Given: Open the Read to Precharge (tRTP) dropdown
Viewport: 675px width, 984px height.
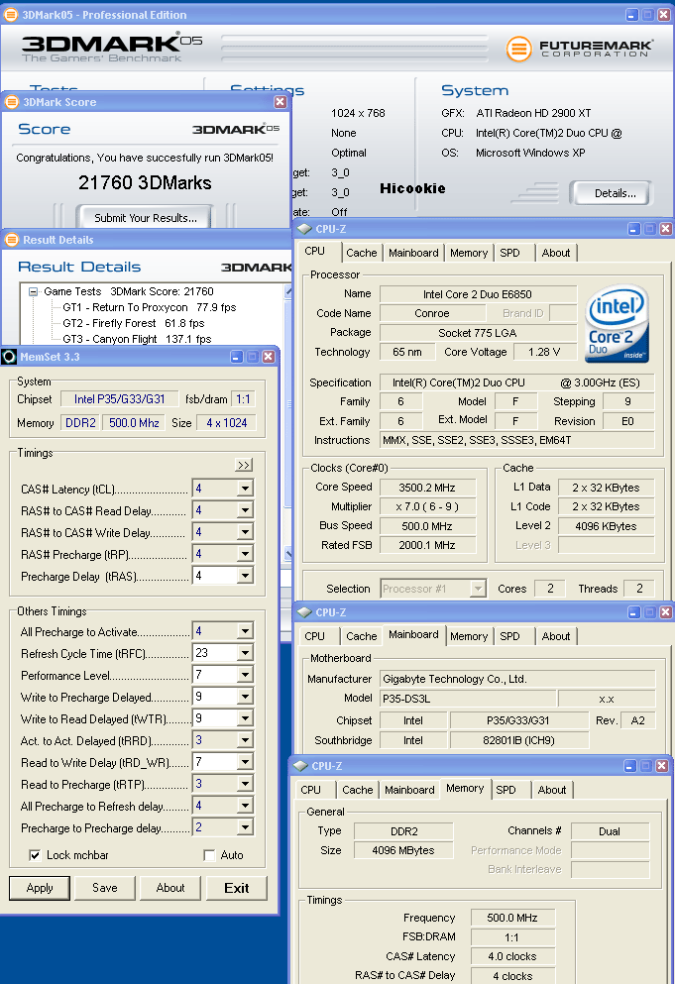Looking at the screenshot, I should point(246,784).
